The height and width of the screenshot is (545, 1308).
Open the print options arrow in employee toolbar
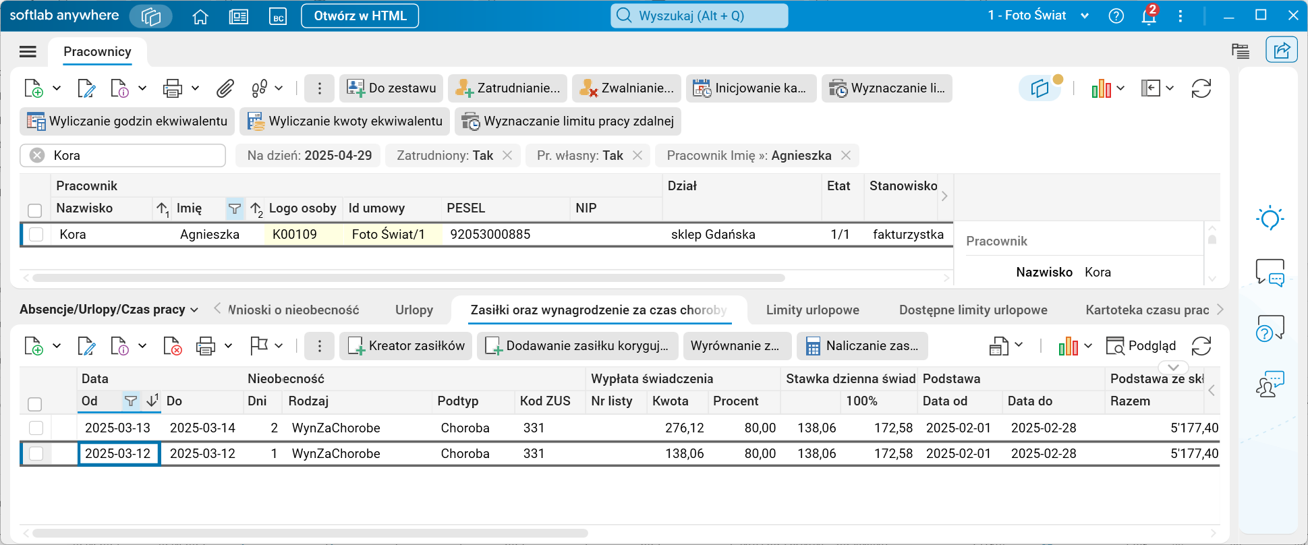pyautogui.click(x=195, y=88)
